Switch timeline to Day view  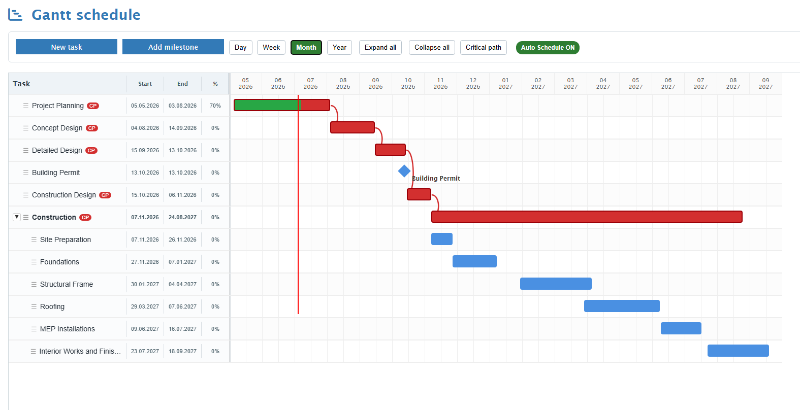(241, 47)
